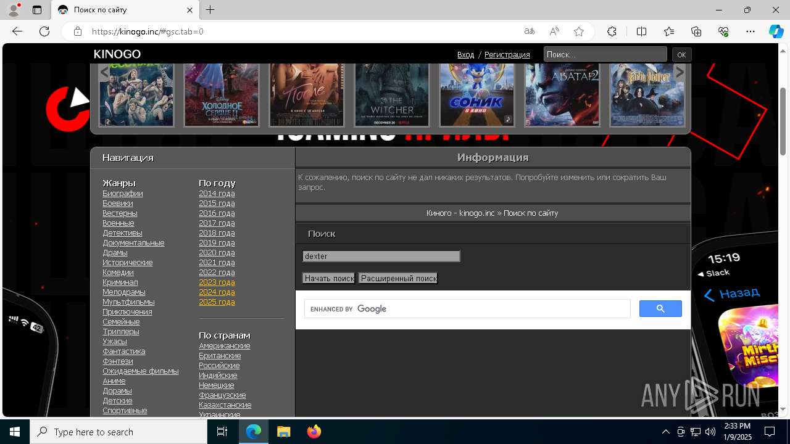Image resolution: width=790 pixels, height=444 pixels.
Task: View site information lock icon
Action: (x=78, y=31)
